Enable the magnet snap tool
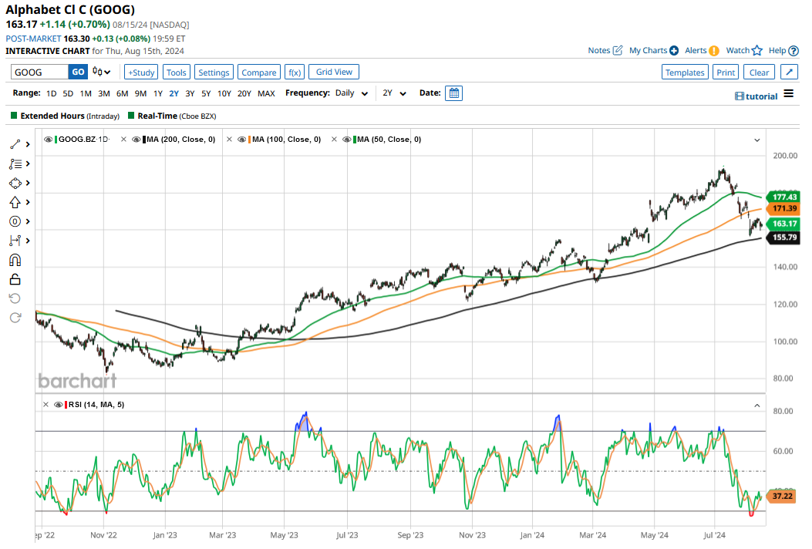This screenshot has width=812, height=549. coord(15,260)
